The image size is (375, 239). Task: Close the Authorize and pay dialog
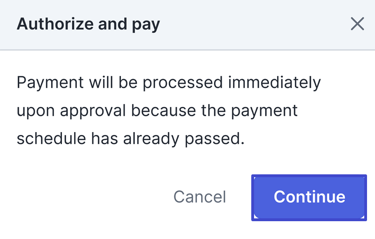click(357, 24)
